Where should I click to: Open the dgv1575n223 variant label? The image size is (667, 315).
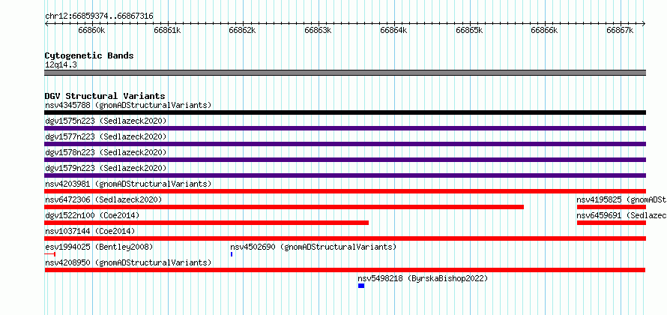pyautogui.click(x=106, y=121)
